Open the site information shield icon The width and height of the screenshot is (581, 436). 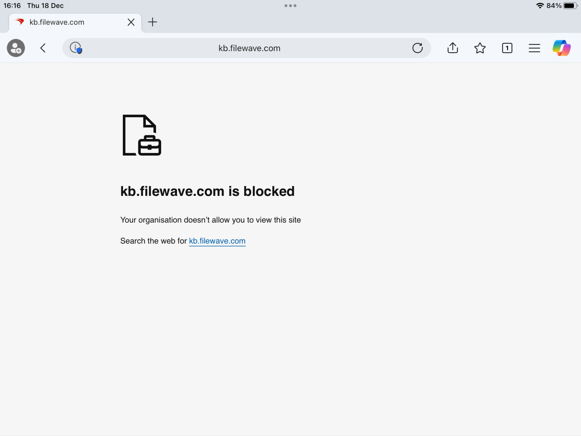[x=76, y=48]
